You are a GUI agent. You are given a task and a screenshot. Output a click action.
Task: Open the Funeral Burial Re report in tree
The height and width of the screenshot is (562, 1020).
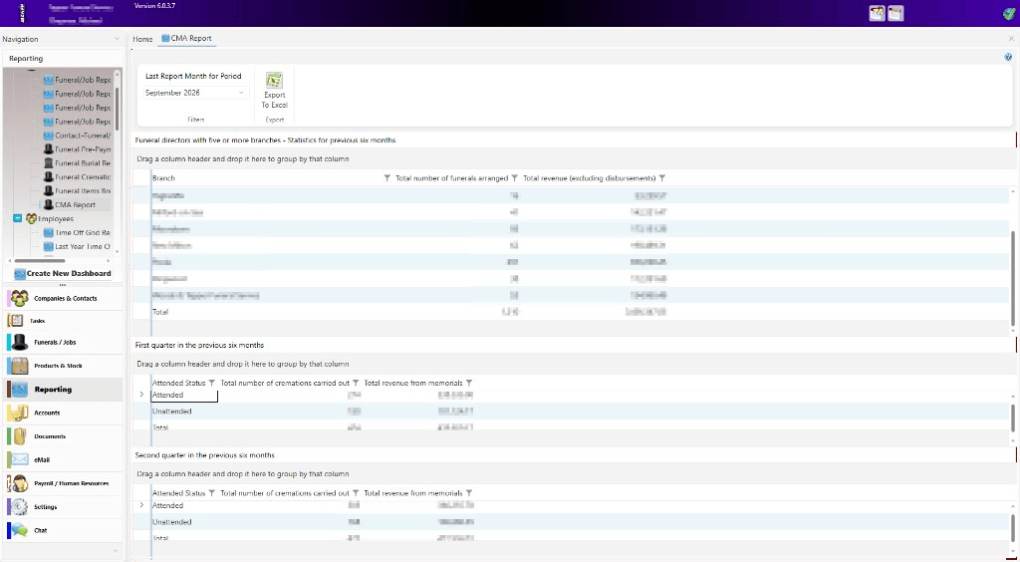(x=78, y=163)
